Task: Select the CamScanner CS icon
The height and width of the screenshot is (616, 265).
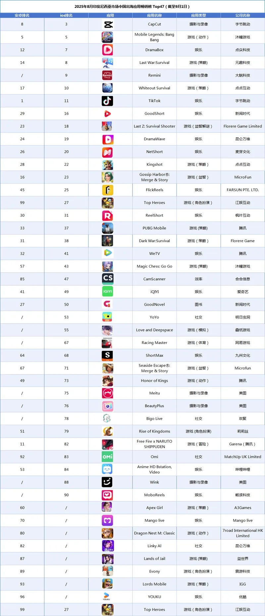Action: (108, 279)
